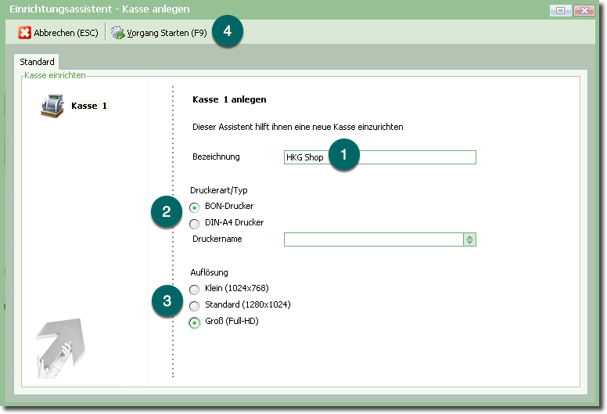Click the numbered marker 1 badge
The height and width of the screenshot is (414, 607).
coord(344,155)
